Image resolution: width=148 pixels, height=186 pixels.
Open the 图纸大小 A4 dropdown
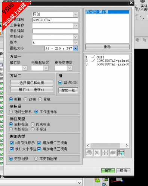pos(75,48)
